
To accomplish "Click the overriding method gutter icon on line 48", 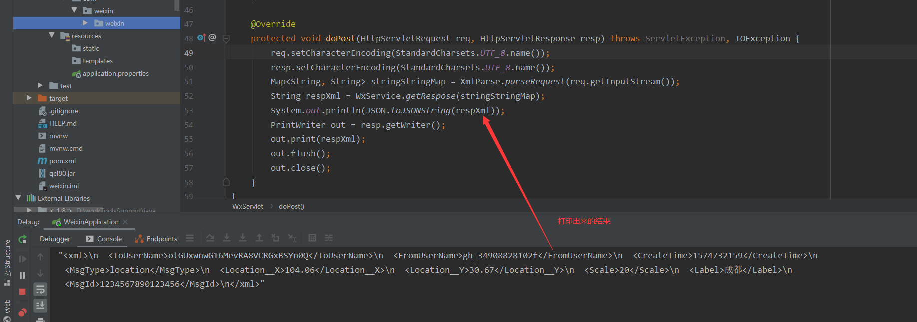I will click(x=201, y=38).
